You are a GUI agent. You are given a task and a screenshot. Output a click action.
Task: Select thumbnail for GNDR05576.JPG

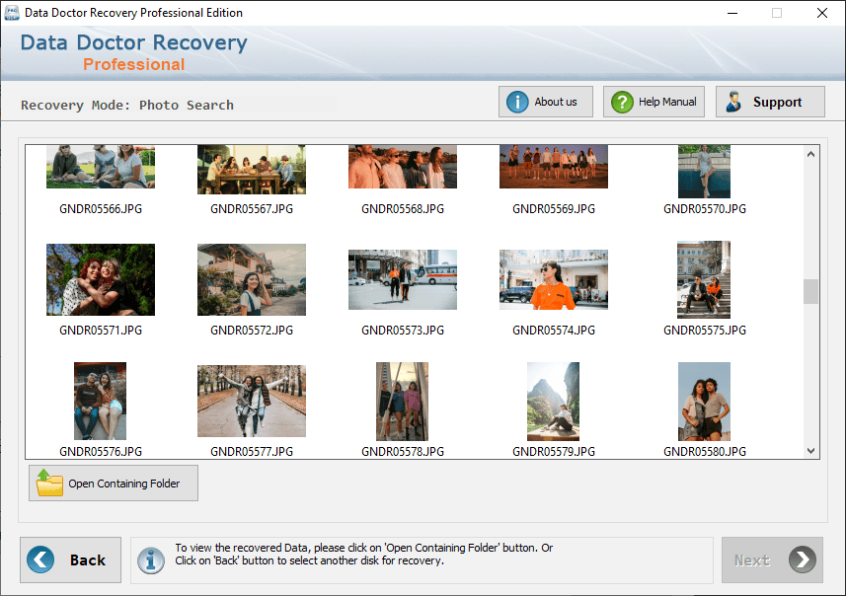click(101, 401)
